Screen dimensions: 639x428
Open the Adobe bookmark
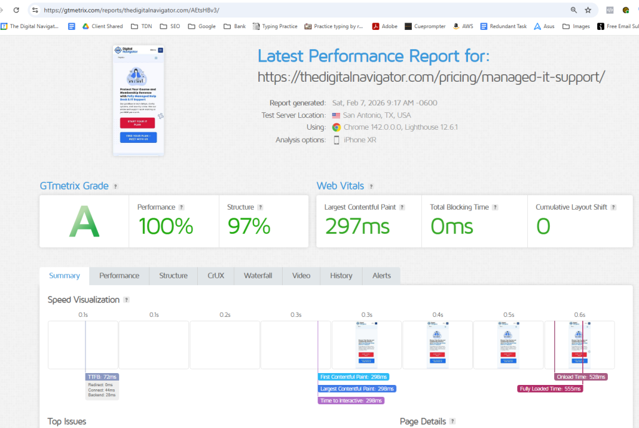[384, 26]
